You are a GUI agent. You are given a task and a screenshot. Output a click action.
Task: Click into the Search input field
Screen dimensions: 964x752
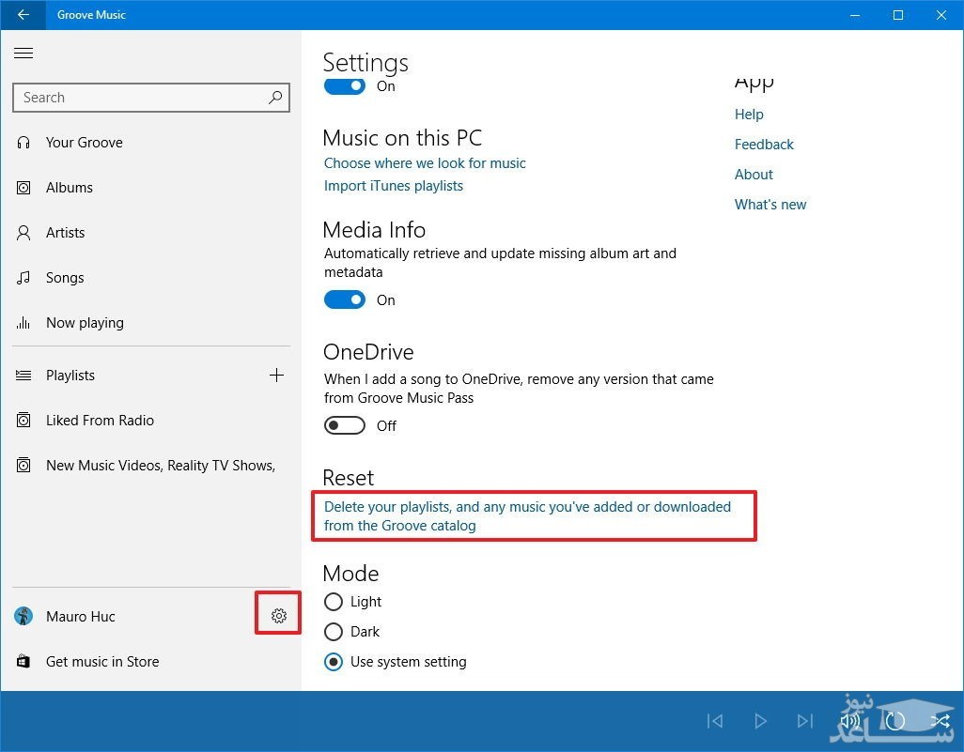[x=141, y=98]
